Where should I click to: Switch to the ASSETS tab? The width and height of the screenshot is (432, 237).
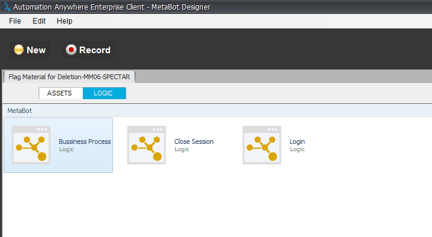60,93
